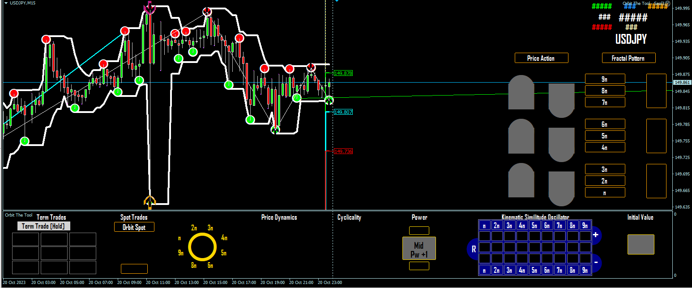Click the orange up arrow at chart bottom
The image size is (692, 288).
[x=150, y=202]
